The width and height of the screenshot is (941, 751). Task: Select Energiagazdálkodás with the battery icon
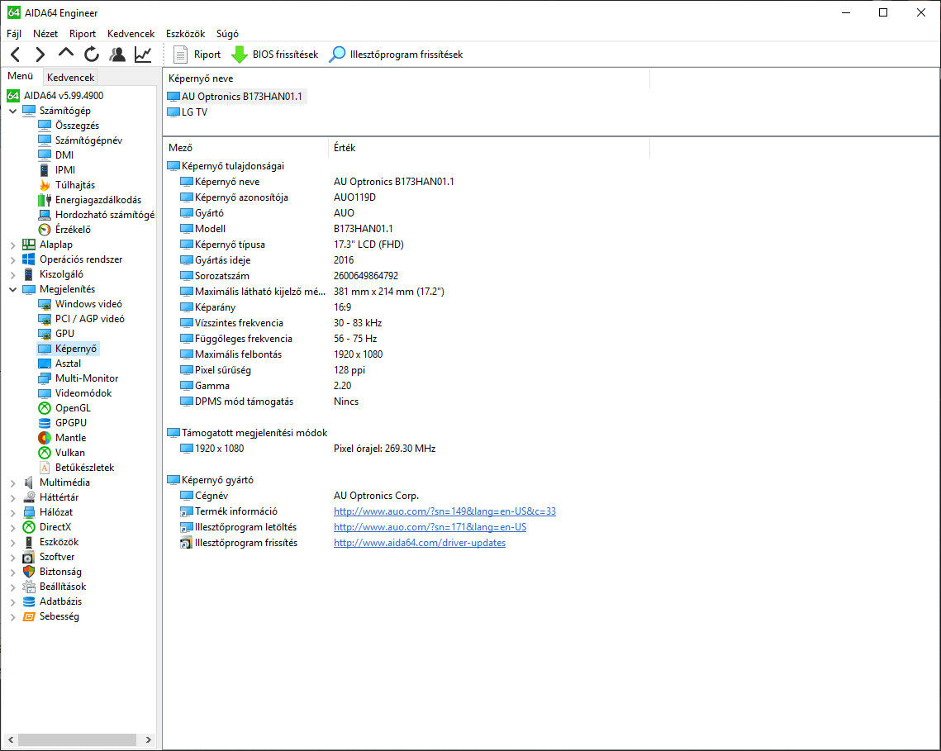click(x=98, y=200)
